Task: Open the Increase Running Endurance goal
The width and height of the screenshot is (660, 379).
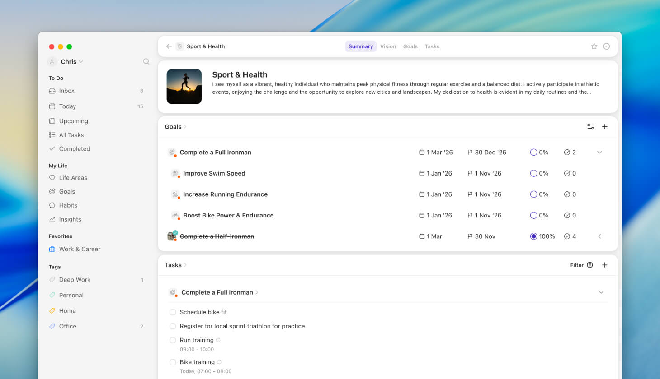Action: [225, 194]
